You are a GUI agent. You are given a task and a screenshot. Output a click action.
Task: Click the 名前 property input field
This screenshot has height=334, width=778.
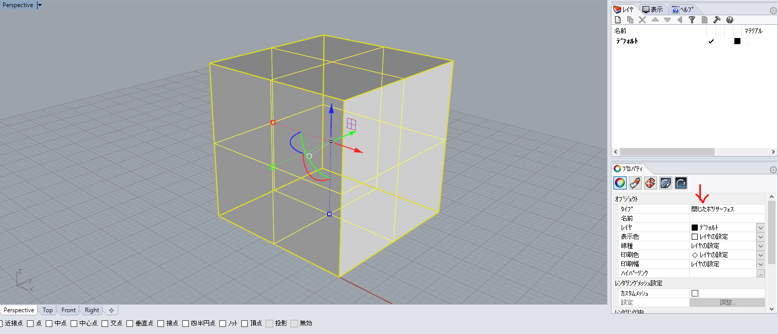pos(727,218)
